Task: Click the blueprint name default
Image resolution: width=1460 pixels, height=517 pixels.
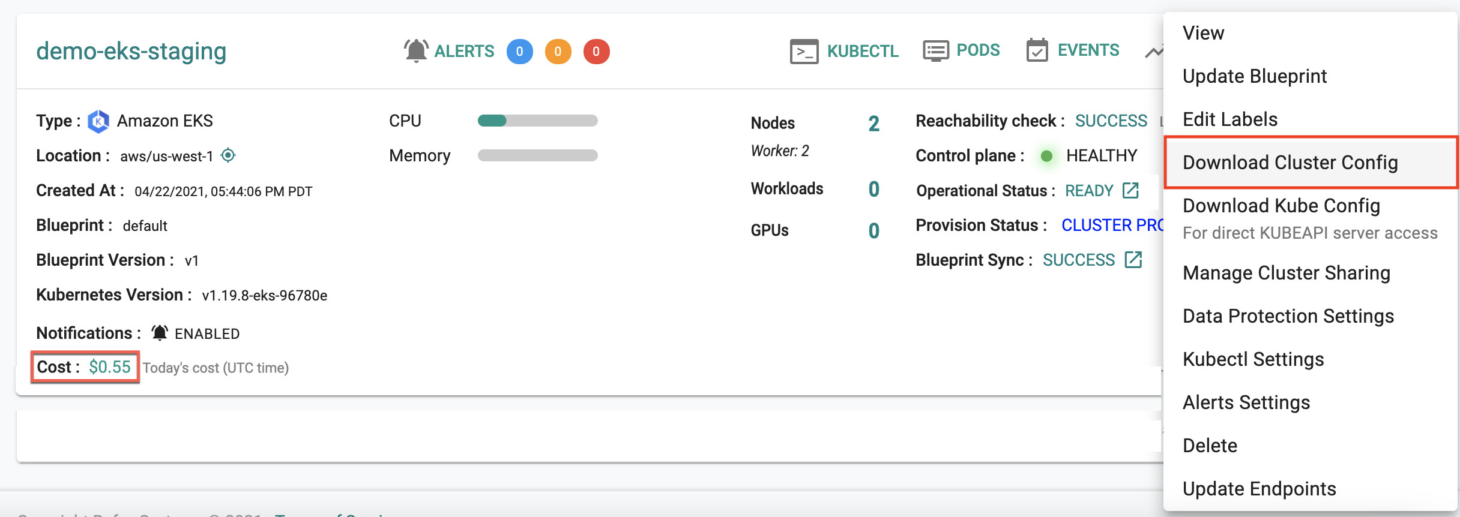Action: (x=145, y=226)
